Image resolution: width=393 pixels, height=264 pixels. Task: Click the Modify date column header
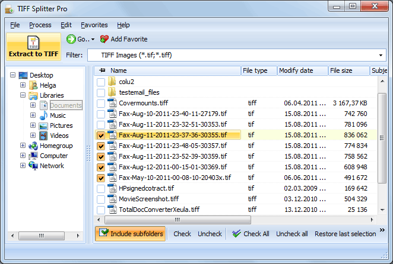point(303,70)
